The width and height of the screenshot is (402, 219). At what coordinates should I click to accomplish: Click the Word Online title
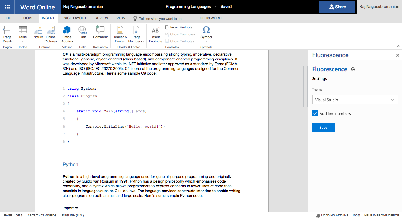pos(37,7)
